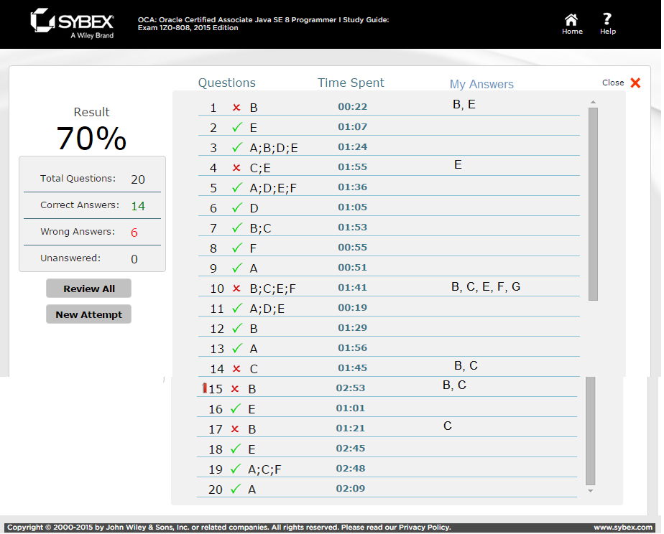The image size is (664, 534).
Task: Click the green check for question 20
Action: tap(236, 489)
